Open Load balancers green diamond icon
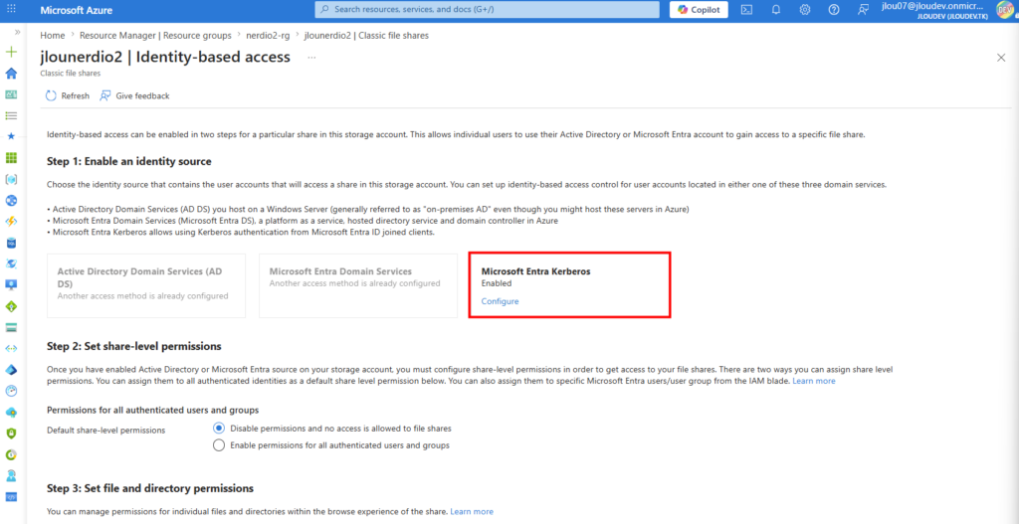This screenshot has height=524, width=1019. click(11, 306)
